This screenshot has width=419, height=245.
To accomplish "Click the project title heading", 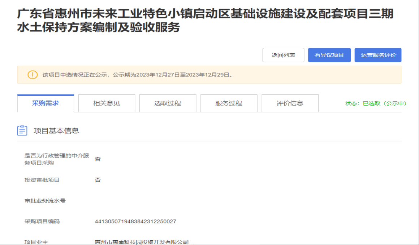I will click(205, 20).
